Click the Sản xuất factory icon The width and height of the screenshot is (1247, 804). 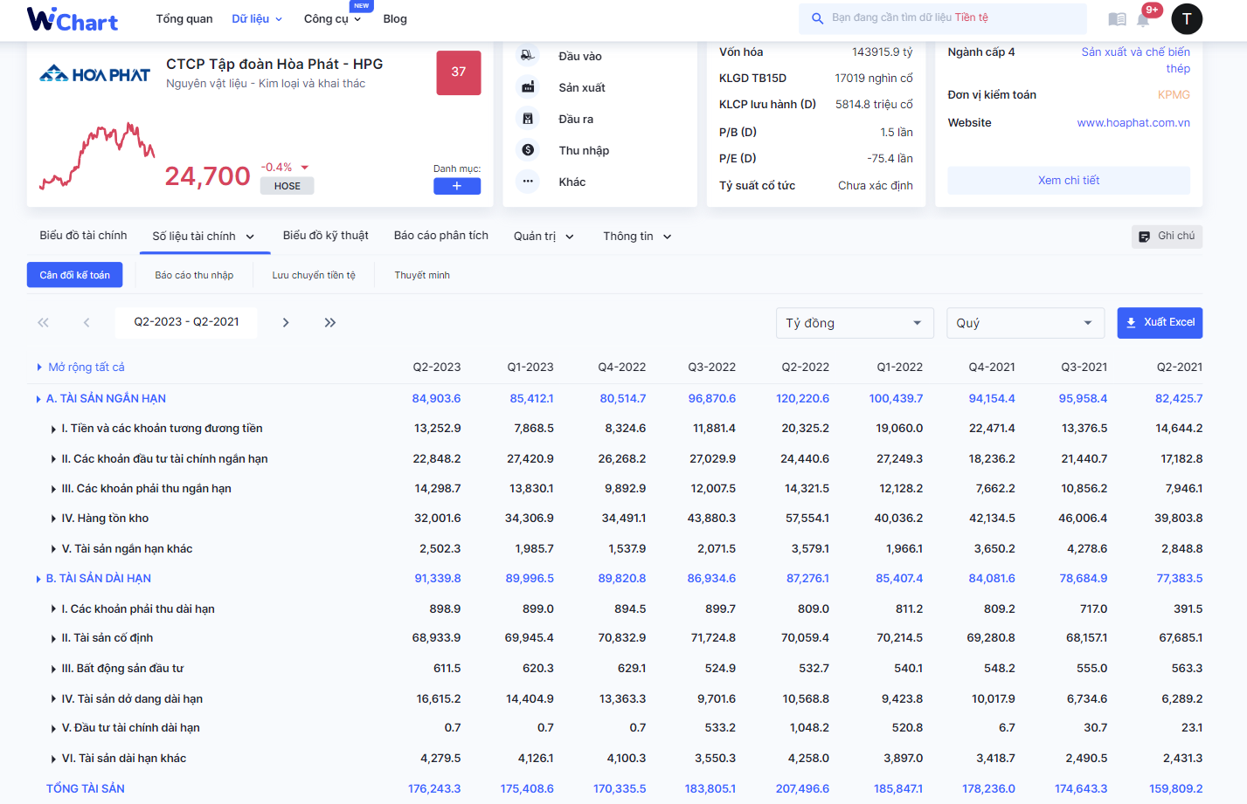(528, 87)
